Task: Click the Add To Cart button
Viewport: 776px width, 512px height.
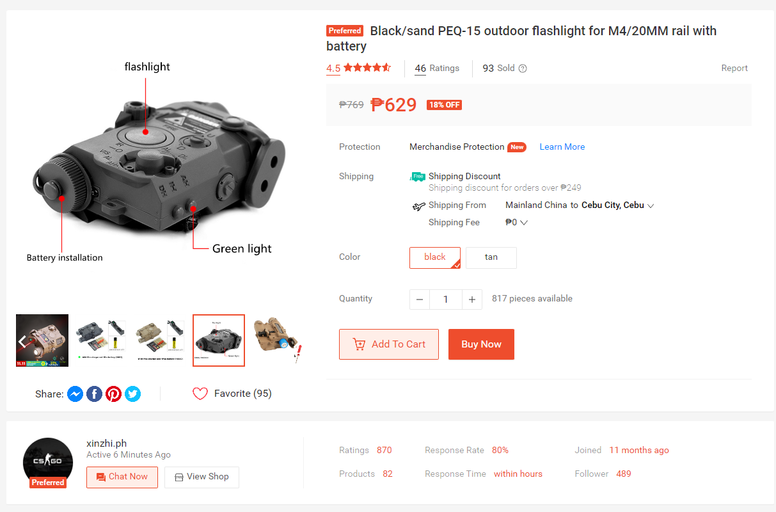Action: pos(389,344)
